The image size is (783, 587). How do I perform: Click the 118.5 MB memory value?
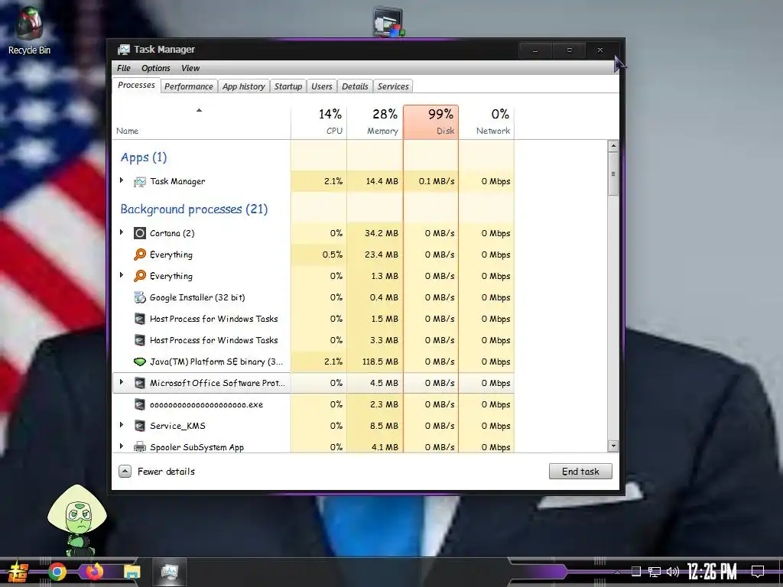coord(380,362)
